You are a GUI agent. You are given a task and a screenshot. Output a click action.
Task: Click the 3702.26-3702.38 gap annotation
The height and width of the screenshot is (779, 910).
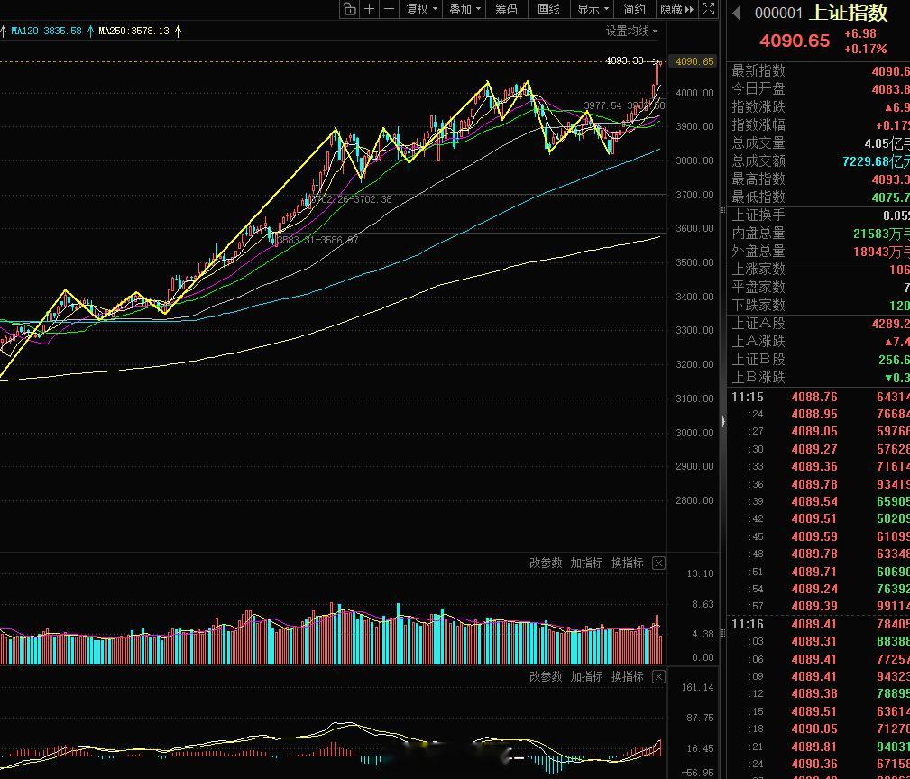coord(351,199)
